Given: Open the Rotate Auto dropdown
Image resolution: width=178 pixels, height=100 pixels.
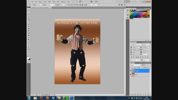Looking at the screenshot, I should (x=90, y=5).
